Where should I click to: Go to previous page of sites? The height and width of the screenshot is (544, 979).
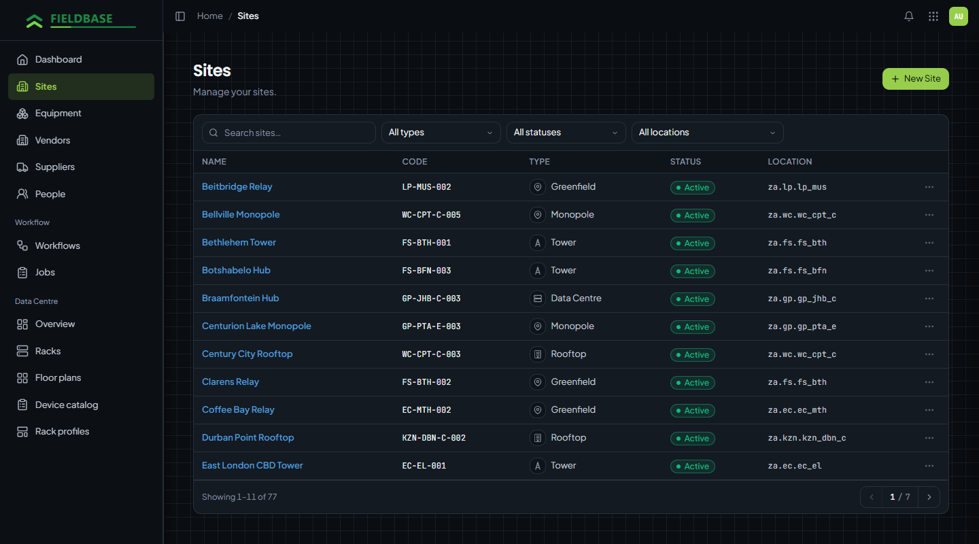point(872,497)
